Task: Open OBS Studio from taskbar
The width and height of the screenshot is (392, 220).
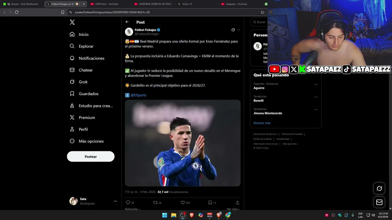Action: click(x=183, y=215)
